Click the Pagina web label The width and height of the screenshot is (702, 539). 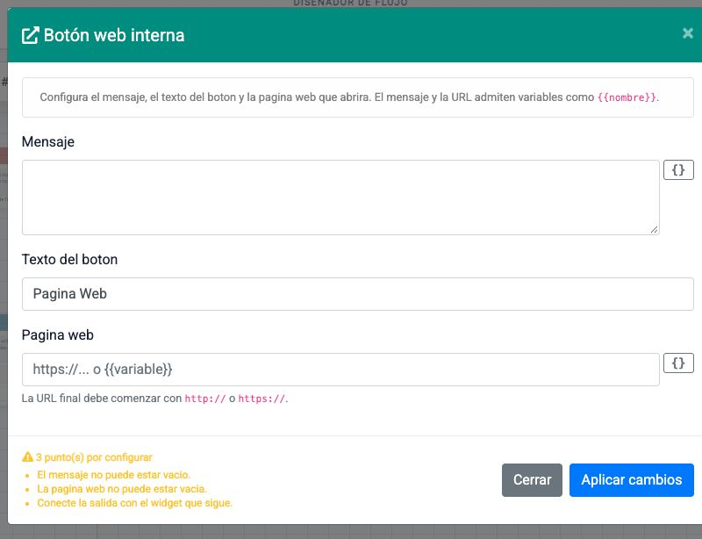pyautogui.click(x=57, y=335)
